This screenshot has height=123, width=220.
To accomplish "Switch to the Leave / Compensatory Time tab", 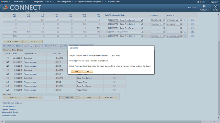I will click(x=46, y=46).
